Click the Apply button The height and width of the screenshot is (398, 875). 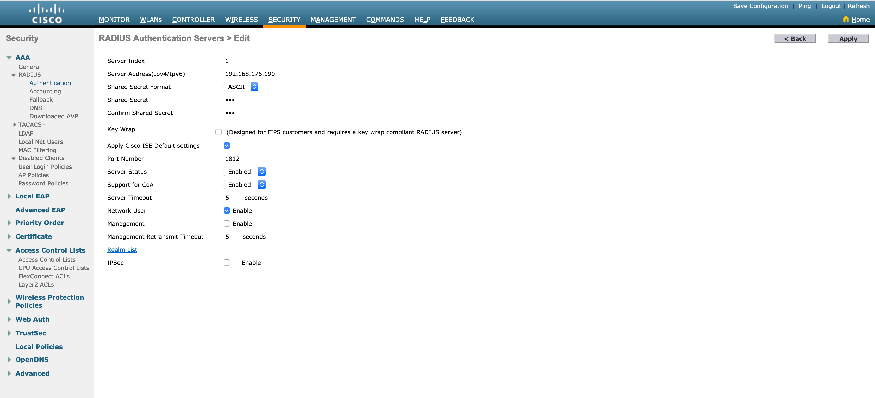pos(848,39)
